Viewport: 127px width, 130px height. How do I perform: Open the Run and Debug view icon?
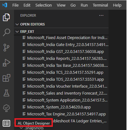point(6,63)
